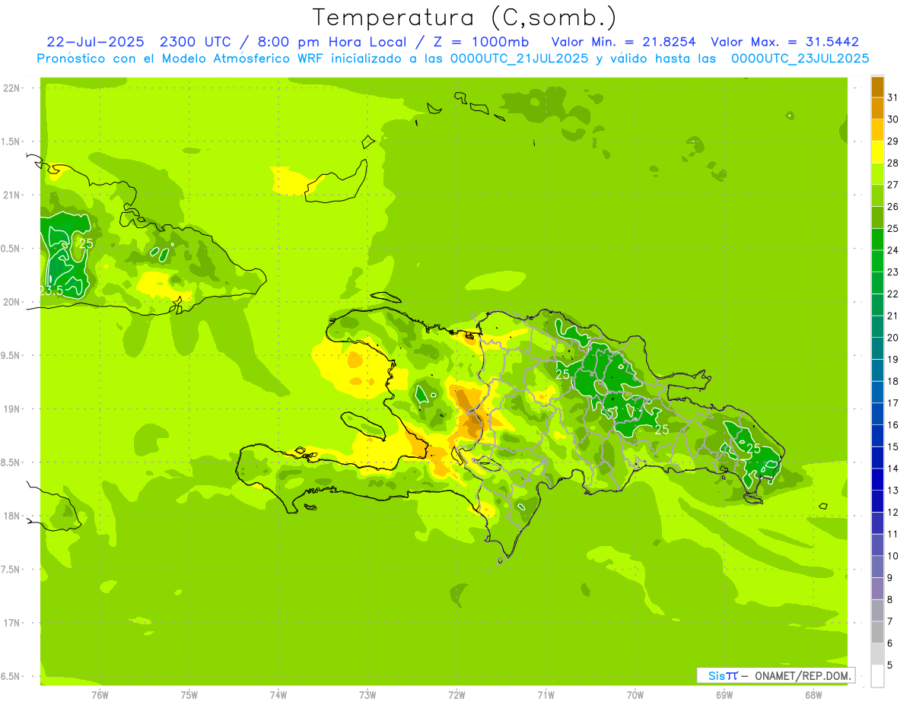Pick the yellow legend swatch between 28 and 29
913x705 pixels.
point(877,151)
